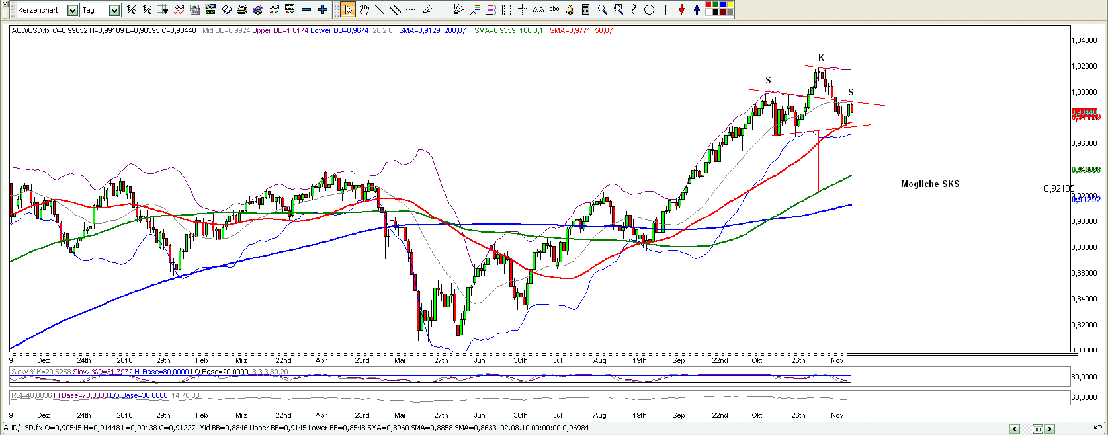
Task: Click the undo arrow at bottom right
Action: pos(1098,428)
